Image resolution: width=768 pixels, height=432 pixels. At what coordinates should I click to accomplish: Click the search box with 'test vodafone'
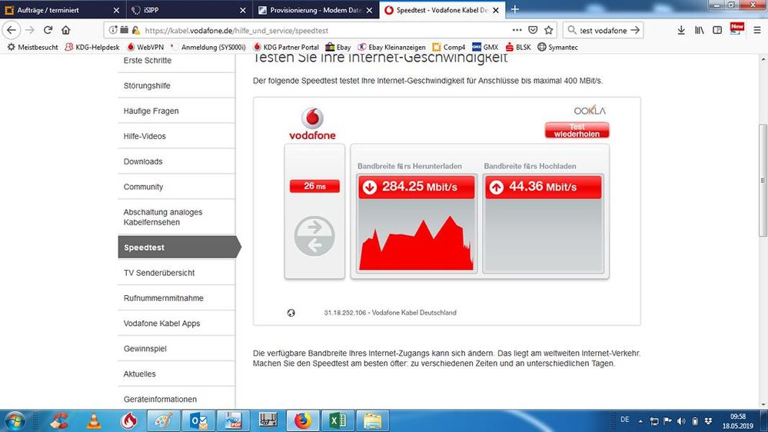point(603,31)
